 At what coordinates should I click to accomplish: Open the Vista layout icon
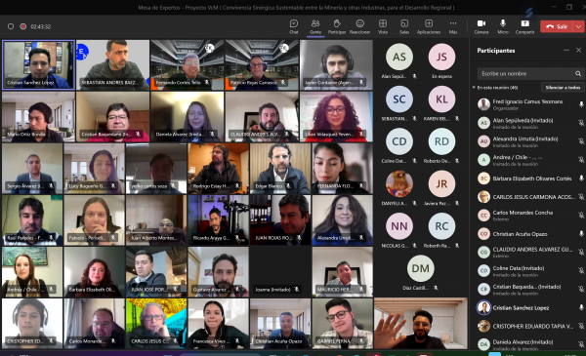point(383,26)
